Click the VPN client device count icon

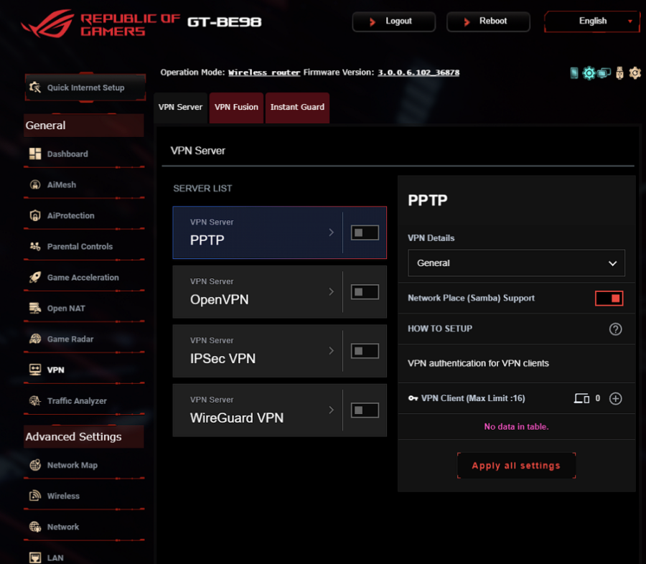click(x=581, y=398)
